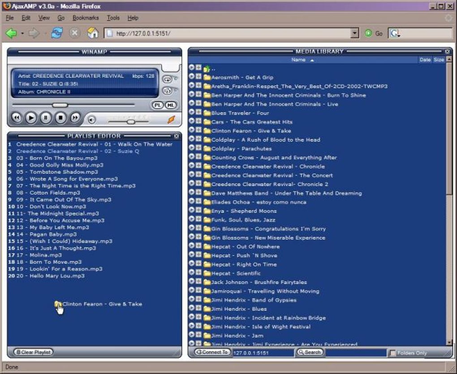Mute audio with the speaker icon
Image resolution: width=457 pixels, height=374 pixels.
coord(92,120)
